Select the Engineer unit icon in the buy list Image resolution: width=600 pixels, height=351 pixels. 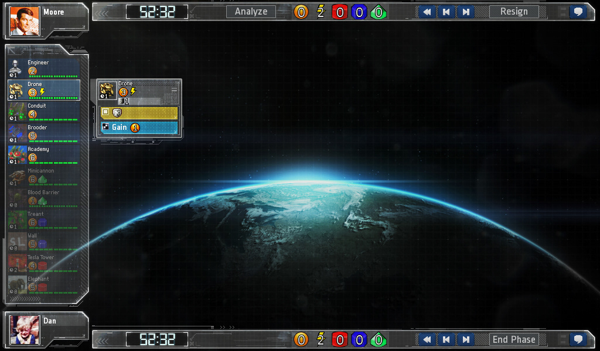(16, 68)
